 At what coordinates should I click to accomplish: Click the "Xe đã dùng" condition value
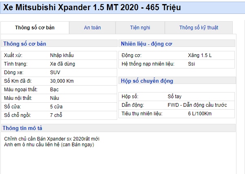pyautogui.click(x=63, y=64)
